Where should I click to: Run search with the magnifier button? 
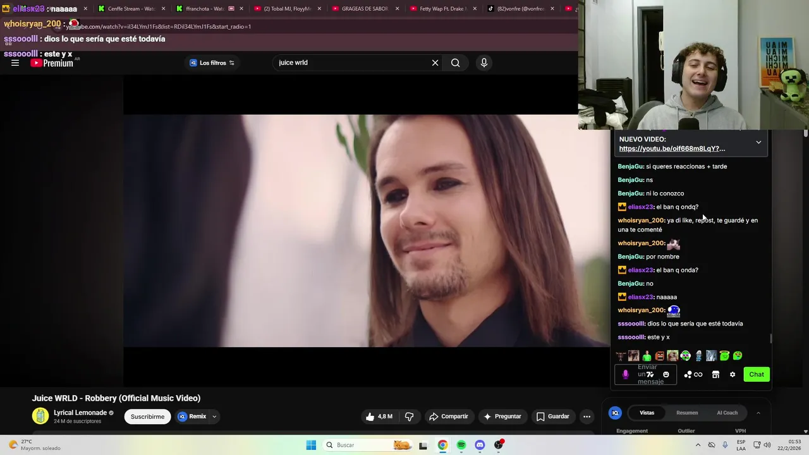click(455, 63)
